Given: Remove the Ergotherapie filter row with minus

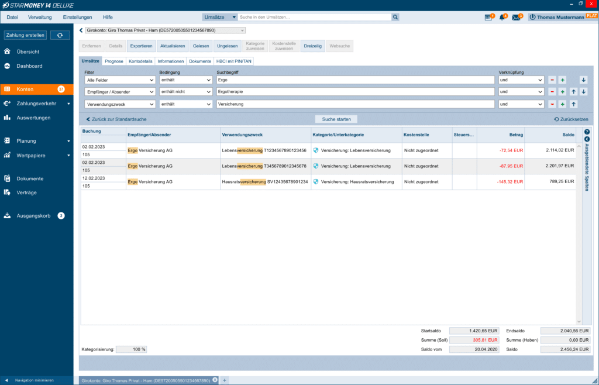Looking at the screenshot, I should click(552, 92).
